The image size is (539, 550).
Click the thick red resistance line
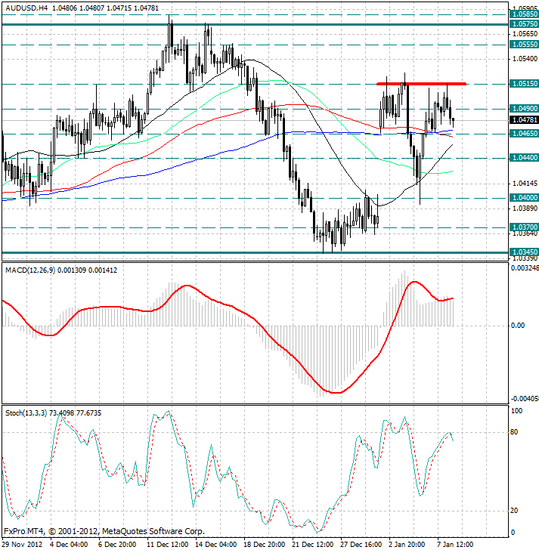421,83
